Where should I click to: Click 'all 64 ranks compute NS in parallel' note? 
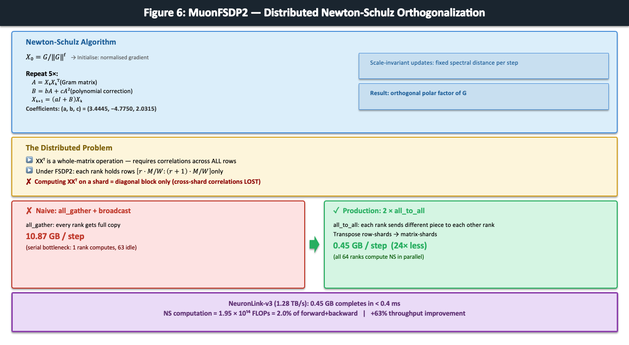tap(378, 257)
